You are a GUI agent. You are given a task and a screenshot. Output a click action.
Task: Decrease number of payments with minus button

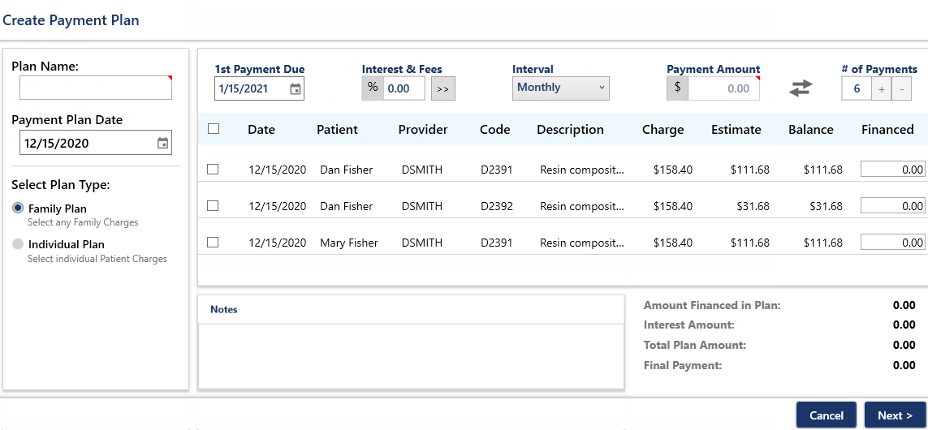pos(901,89)
